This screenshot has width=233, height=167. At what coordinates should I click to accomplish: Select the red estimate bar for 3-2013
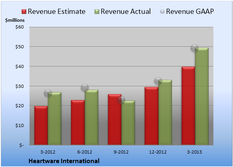pyautogui.click(x=188, y=106)
